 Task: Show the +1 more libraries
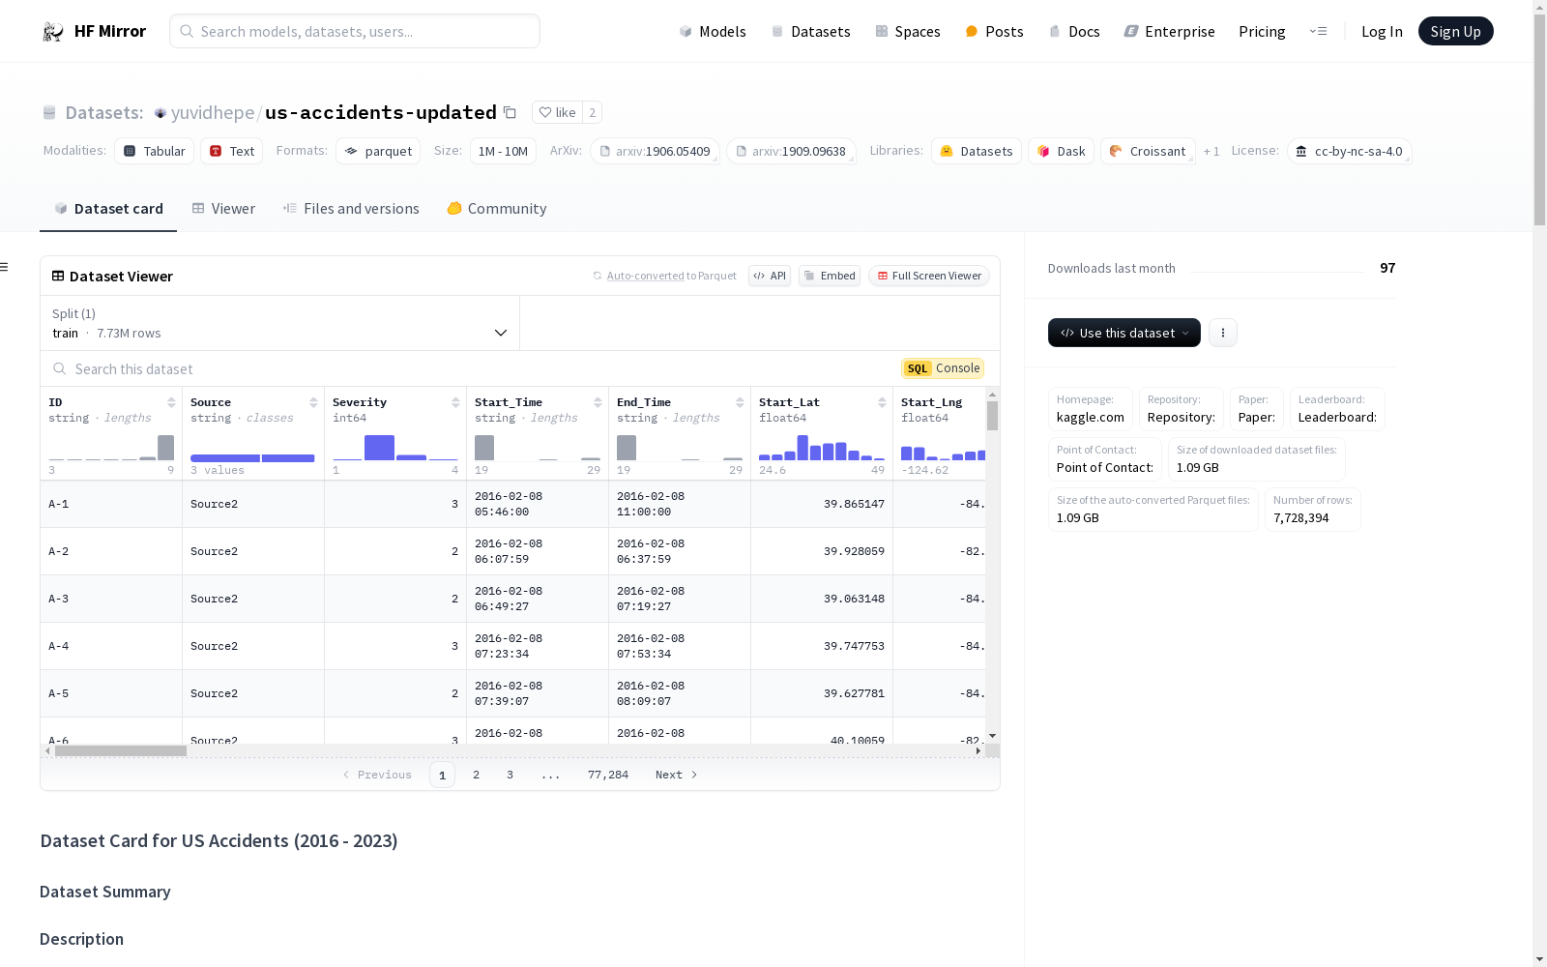(1211, 151)
